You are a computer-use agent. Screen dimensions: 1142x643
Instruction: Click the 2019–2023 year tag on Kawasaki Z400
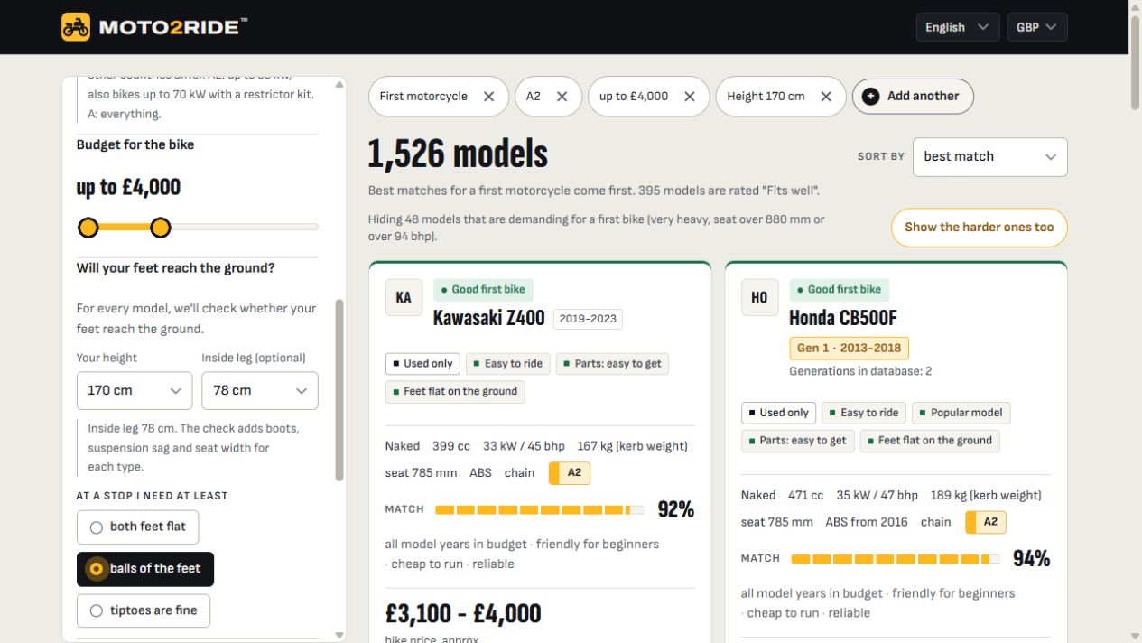pyautogui.click(x=588, y=319)
